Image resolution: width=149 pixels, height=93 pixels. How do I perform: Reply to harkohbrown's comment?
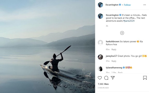point(114,49)
